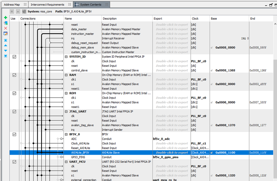Viewport: 277px width, 181px height.
Task: Click lock icon beside base 0x0008_1100
Action: click(x=212, y=153)
